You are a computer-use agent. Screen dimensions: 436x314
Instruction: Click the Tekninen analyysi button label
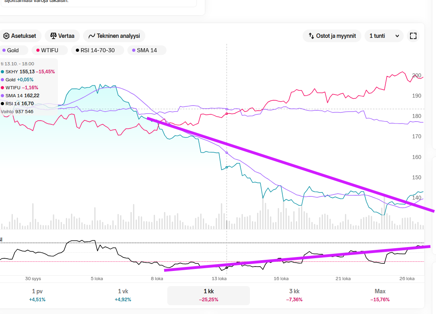118,36
